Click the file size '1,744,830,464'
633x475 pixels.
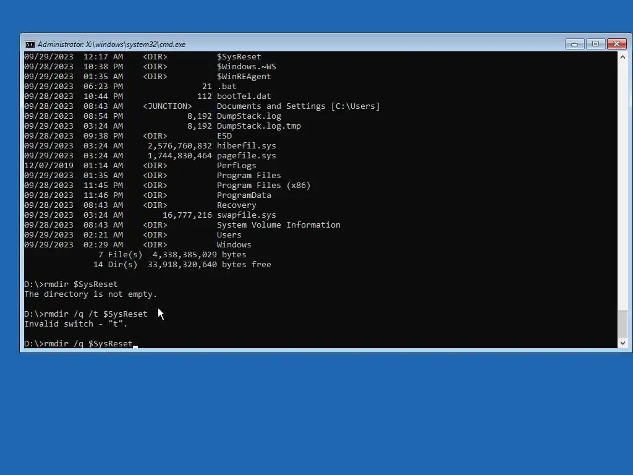(x=180, y=156)
